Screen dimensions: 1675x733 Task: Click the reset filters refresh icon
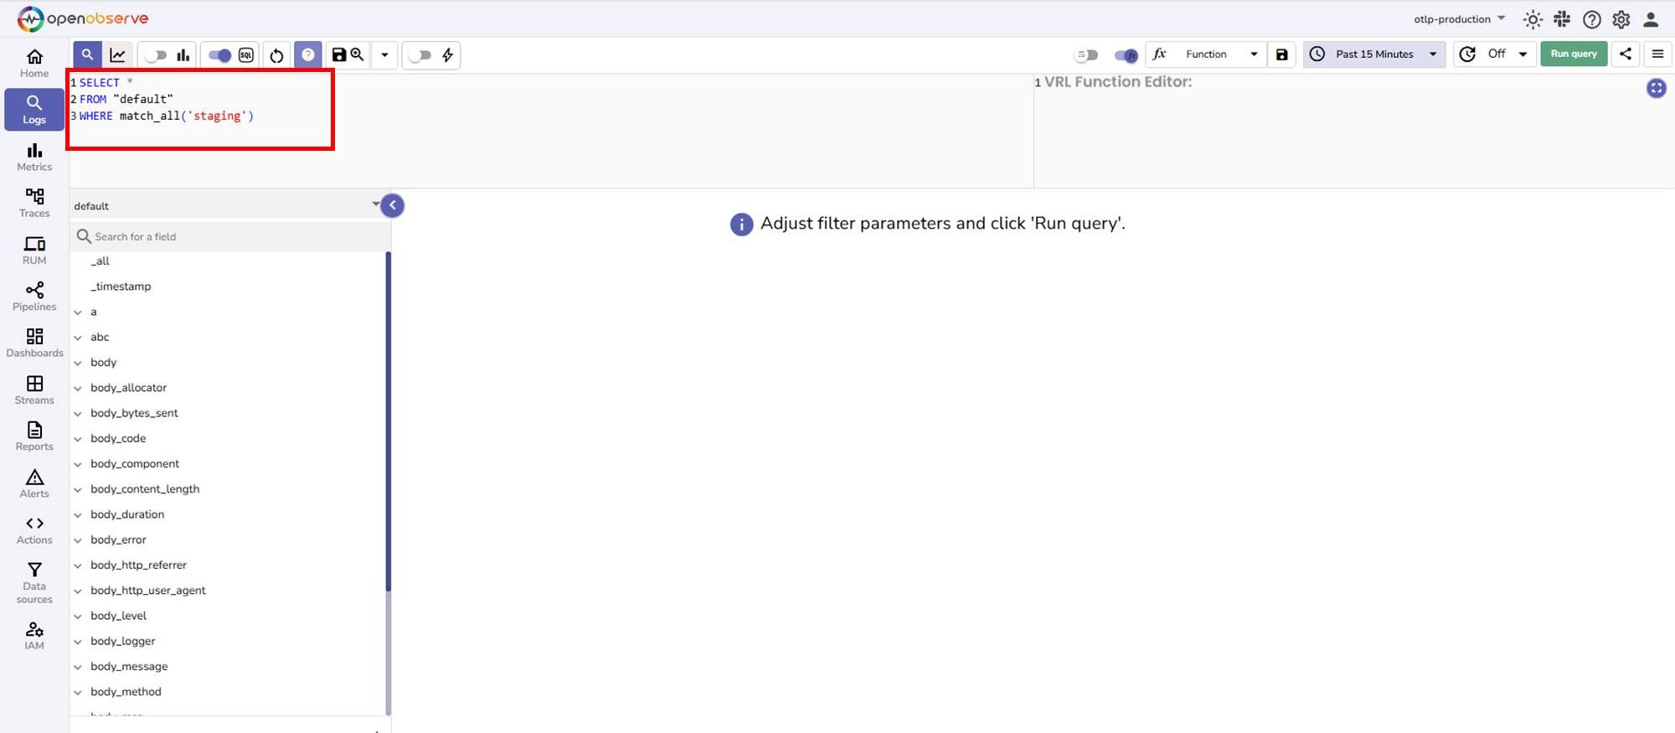(x=276, y=55)
